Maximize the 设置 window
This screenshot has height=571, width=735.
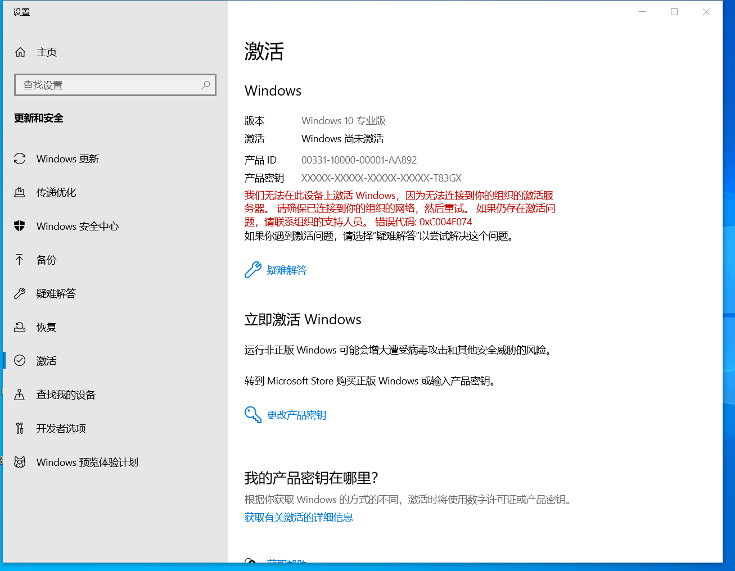click(674, 12)
